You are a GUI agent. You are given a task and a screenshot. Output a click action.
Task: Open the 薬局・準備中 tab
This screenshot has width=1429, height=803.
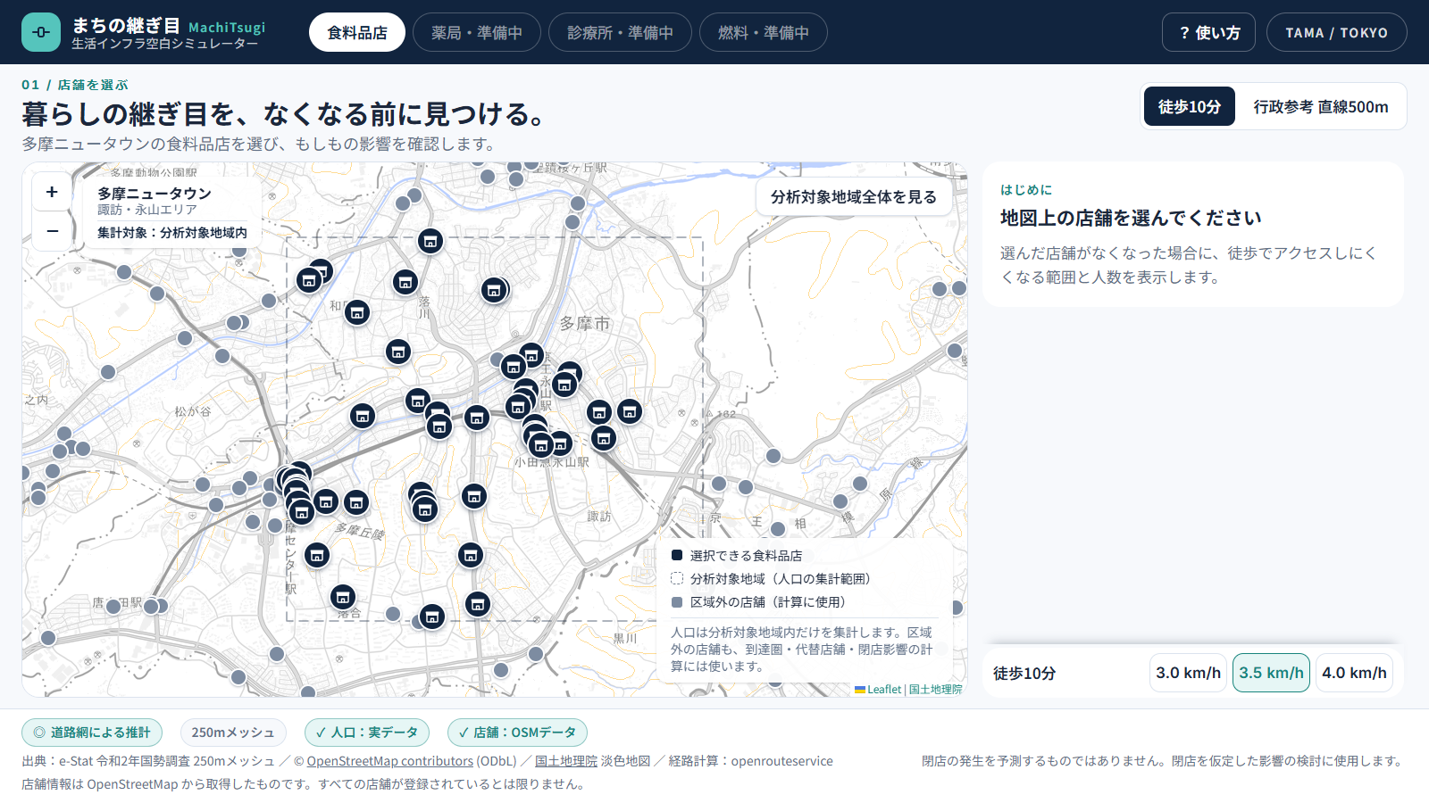(x=477, y=32)
